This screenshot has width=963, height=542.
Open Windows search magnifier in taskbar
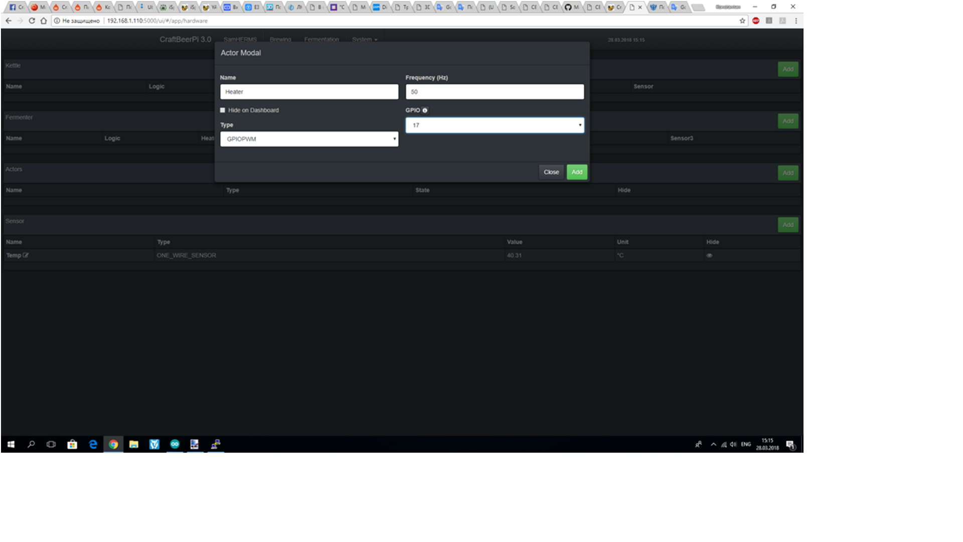coord(31,444)
